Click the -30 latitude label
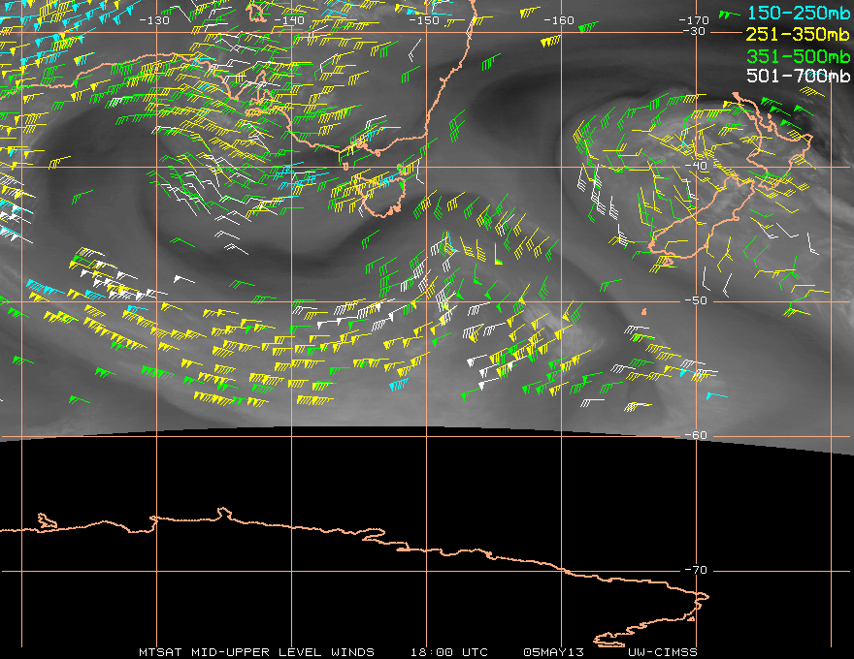The image size is (854, 659). click(695, 32)
